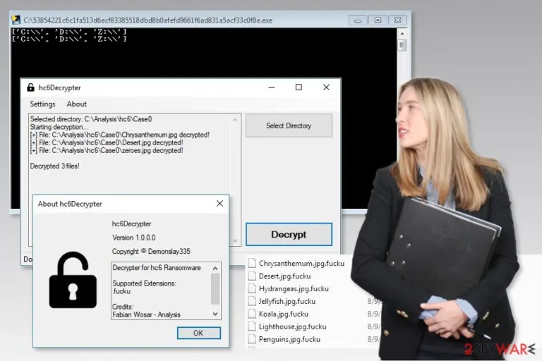Click the Select Directory button
The image size is (542, 361).
(x=289, y=126)
